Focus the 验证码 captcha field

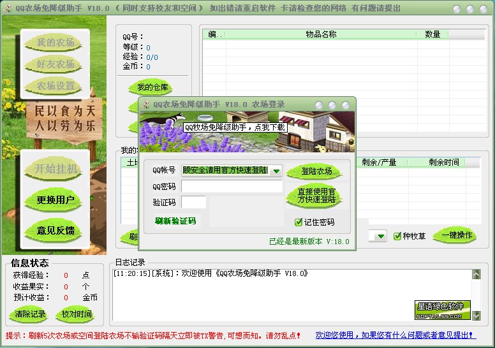[x=193, y=202]
